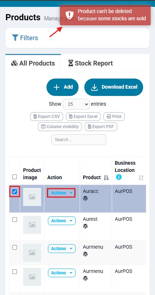Screen dimensions: 155x295
Task: Click the shield warning icon in alert
Action: pyautogui.click(x=69, y=15)
